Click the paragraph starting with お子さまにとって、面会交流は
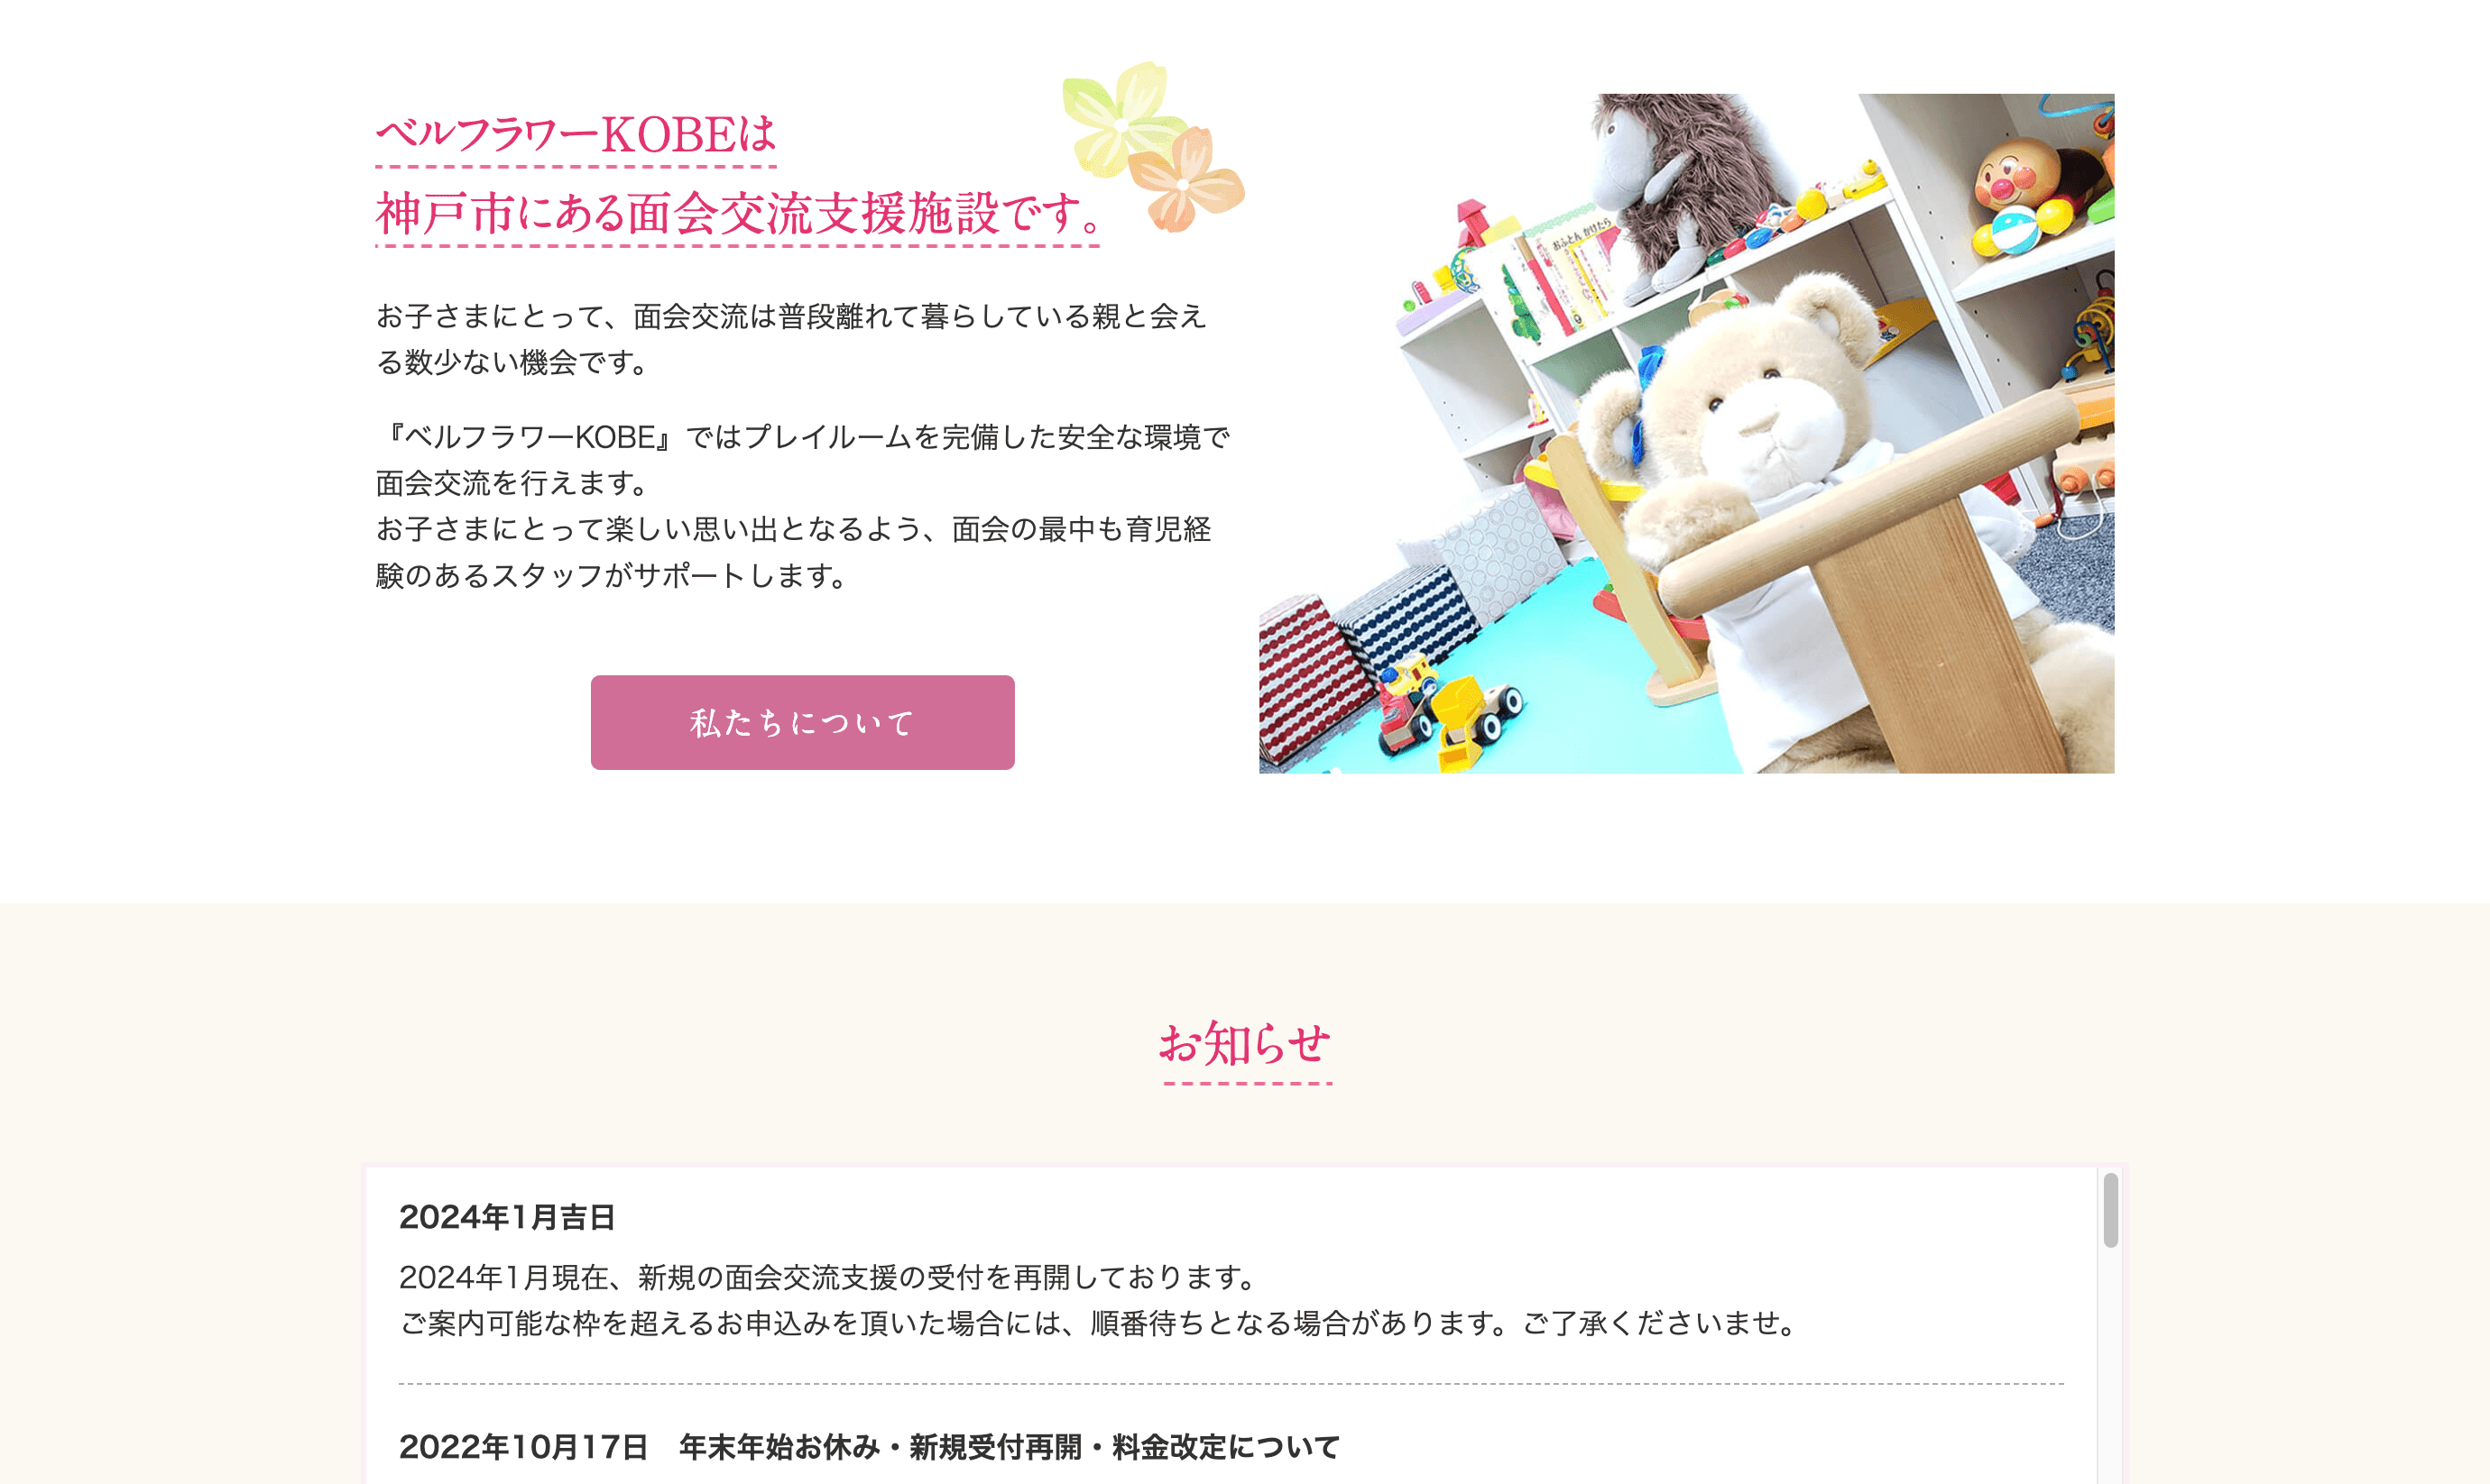 pos(791,339)
